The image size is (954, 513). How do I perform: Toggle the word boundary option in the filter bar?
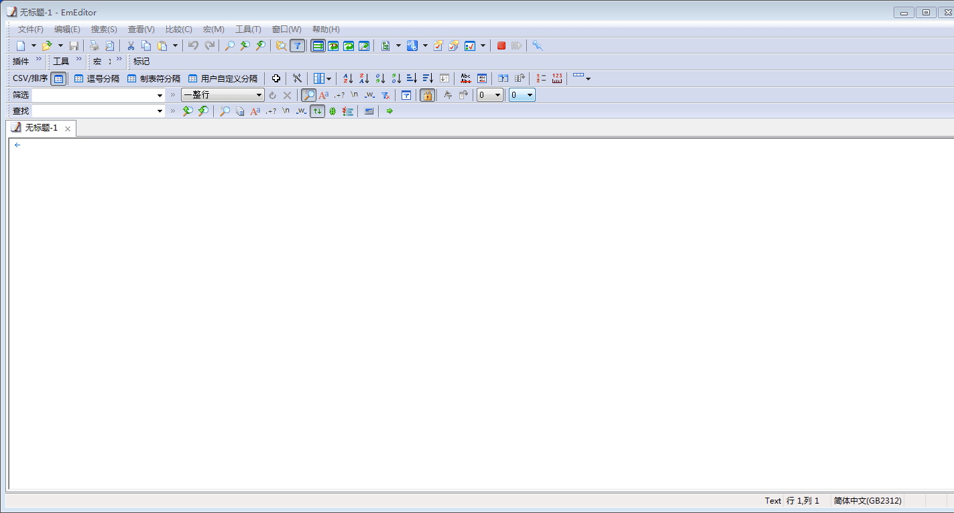pyautogui.click(x=369, y=94)
